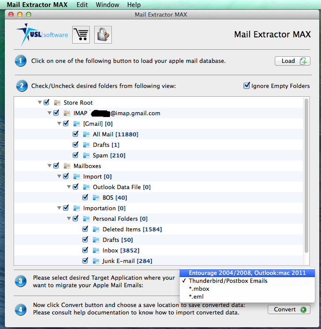Toggle Ignore Empty Folders checkbox
Image resolution: width=321 pixels, height=329 pixels.
[x=247, y=85]
